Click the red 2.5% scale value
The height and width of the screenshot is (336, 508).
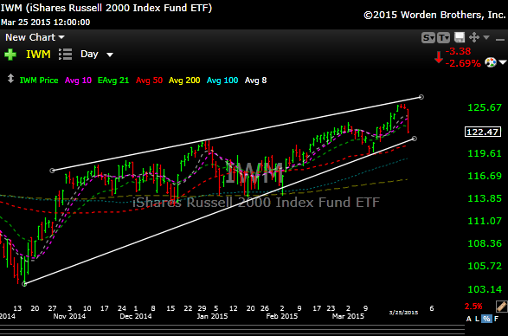coord(473,307)
